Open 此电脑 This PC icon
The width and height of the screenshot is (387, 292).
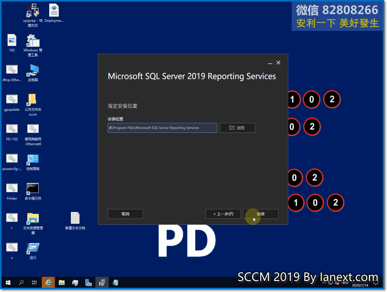[x=33, y=73]
